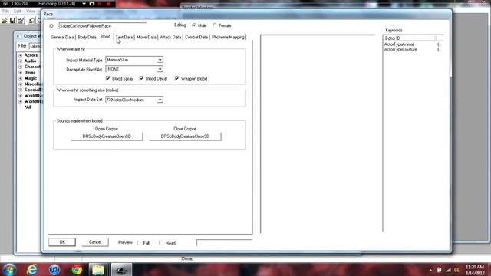The image size is (491, 276).
Task: Expand the Actors tree node
Action: tap(21, 55)
